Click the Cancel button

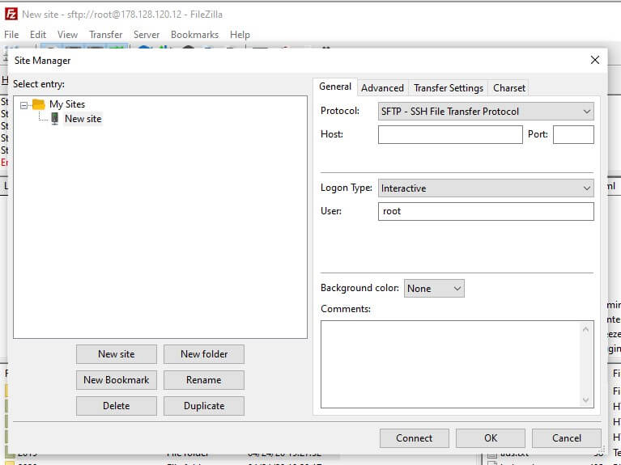566,438
